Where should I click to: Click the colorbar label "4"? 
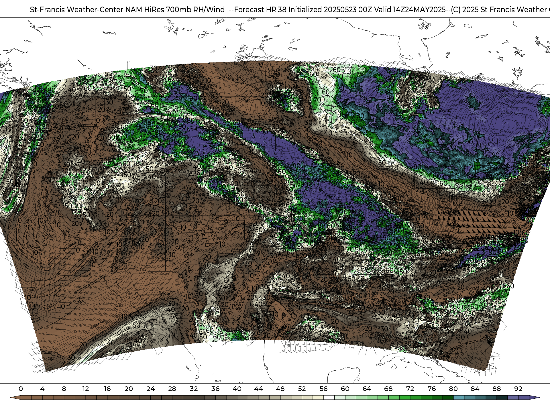tap(42, 389)
